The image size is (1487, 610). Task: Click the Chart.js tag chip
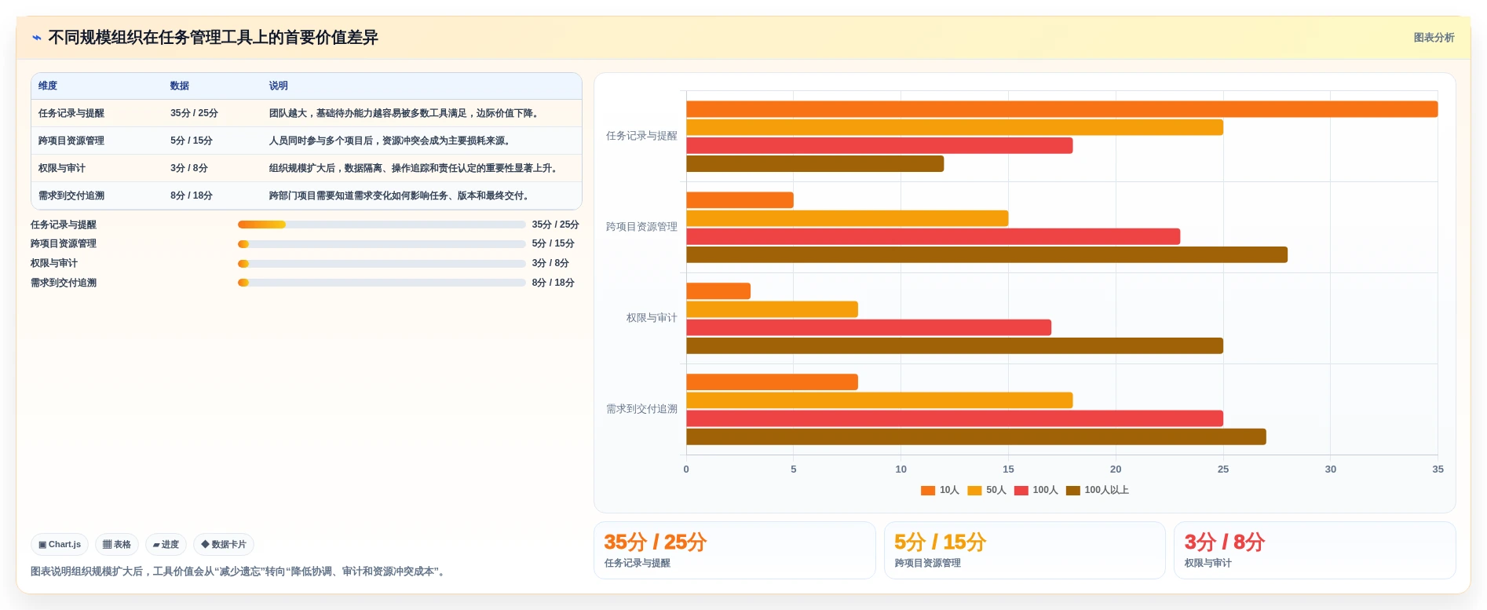(x=60, y=544)
